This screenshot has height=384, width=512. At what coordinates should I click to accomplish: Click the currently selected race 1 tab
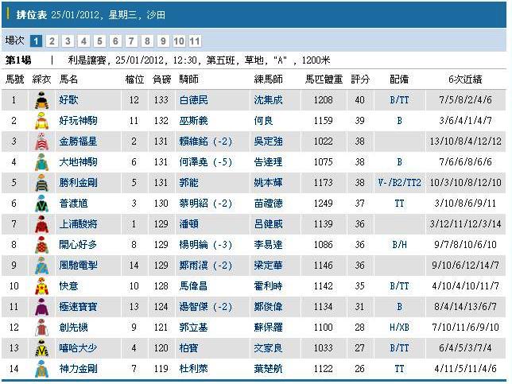click(x=37, y=41)
